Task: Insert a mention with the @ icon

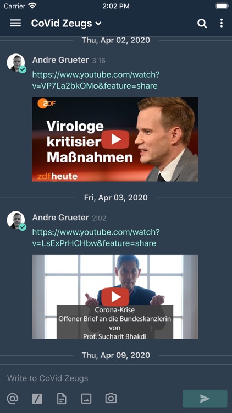Action: tap(12, 398)
